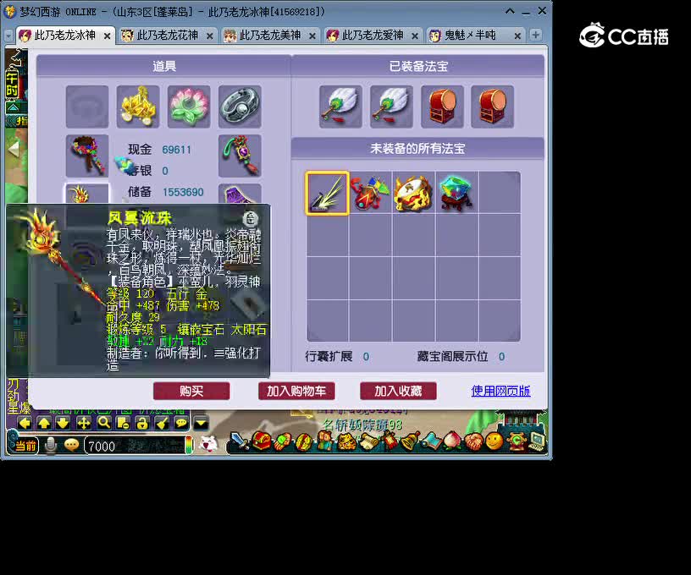Click the chat down arrow button

63,424
